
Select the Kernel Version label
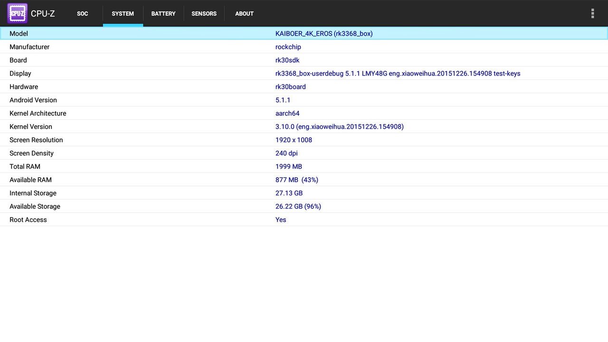click(x=31, y=127)
